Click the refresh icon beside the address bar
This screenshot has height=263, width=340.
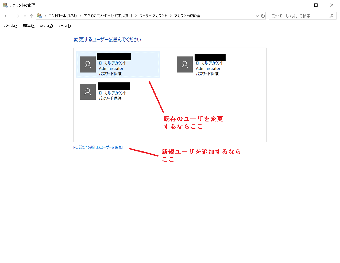click(x=263, y=16)
